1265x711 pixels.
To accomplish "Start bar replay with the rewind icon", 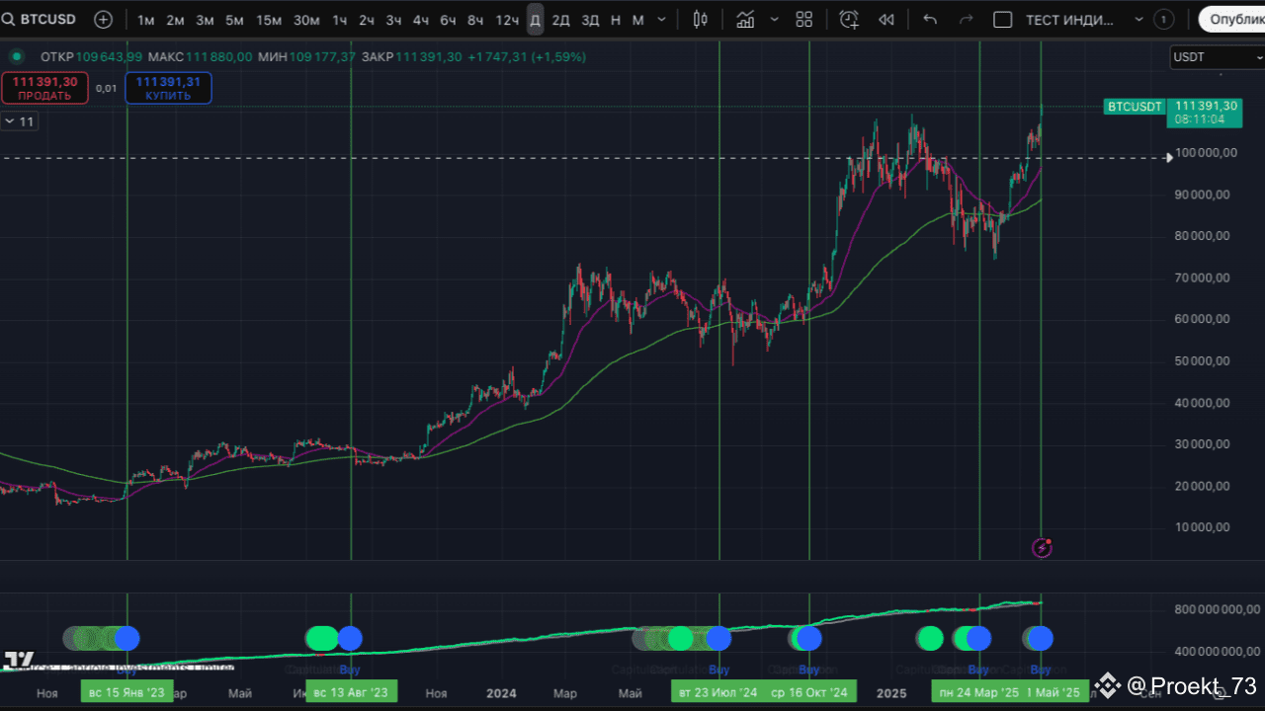I will coord(885,19).
